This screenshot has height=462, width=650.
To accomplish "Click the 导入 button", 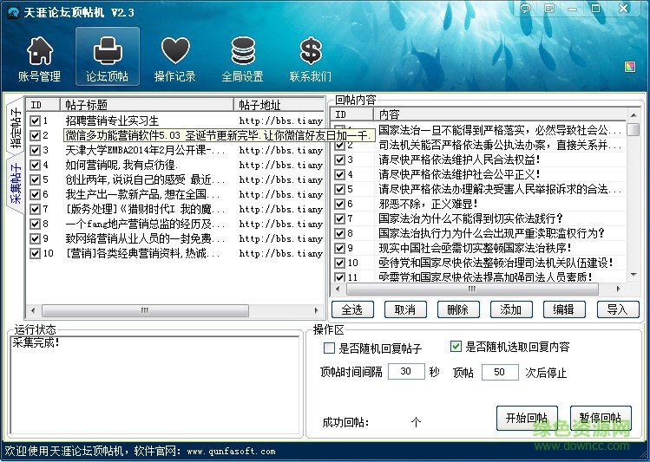I will [618, 309].
